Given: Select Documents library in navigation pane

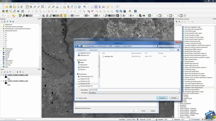Looking at the screenshot, I should [84, 65].
